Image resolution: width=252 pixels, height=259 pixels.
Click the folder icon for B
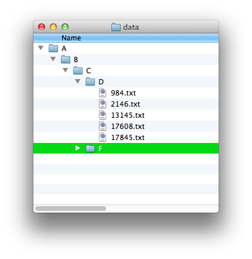[x=66, y=59]
